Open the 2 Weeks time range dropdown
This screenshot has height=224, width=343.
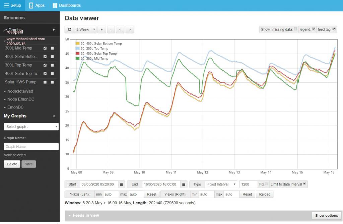tap(85, 29)
